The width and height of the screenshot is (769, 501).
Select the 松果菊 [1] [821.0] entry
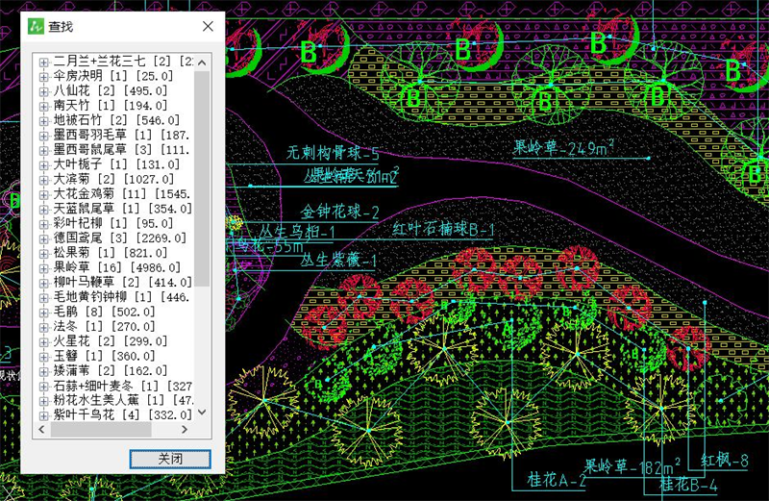111,253
